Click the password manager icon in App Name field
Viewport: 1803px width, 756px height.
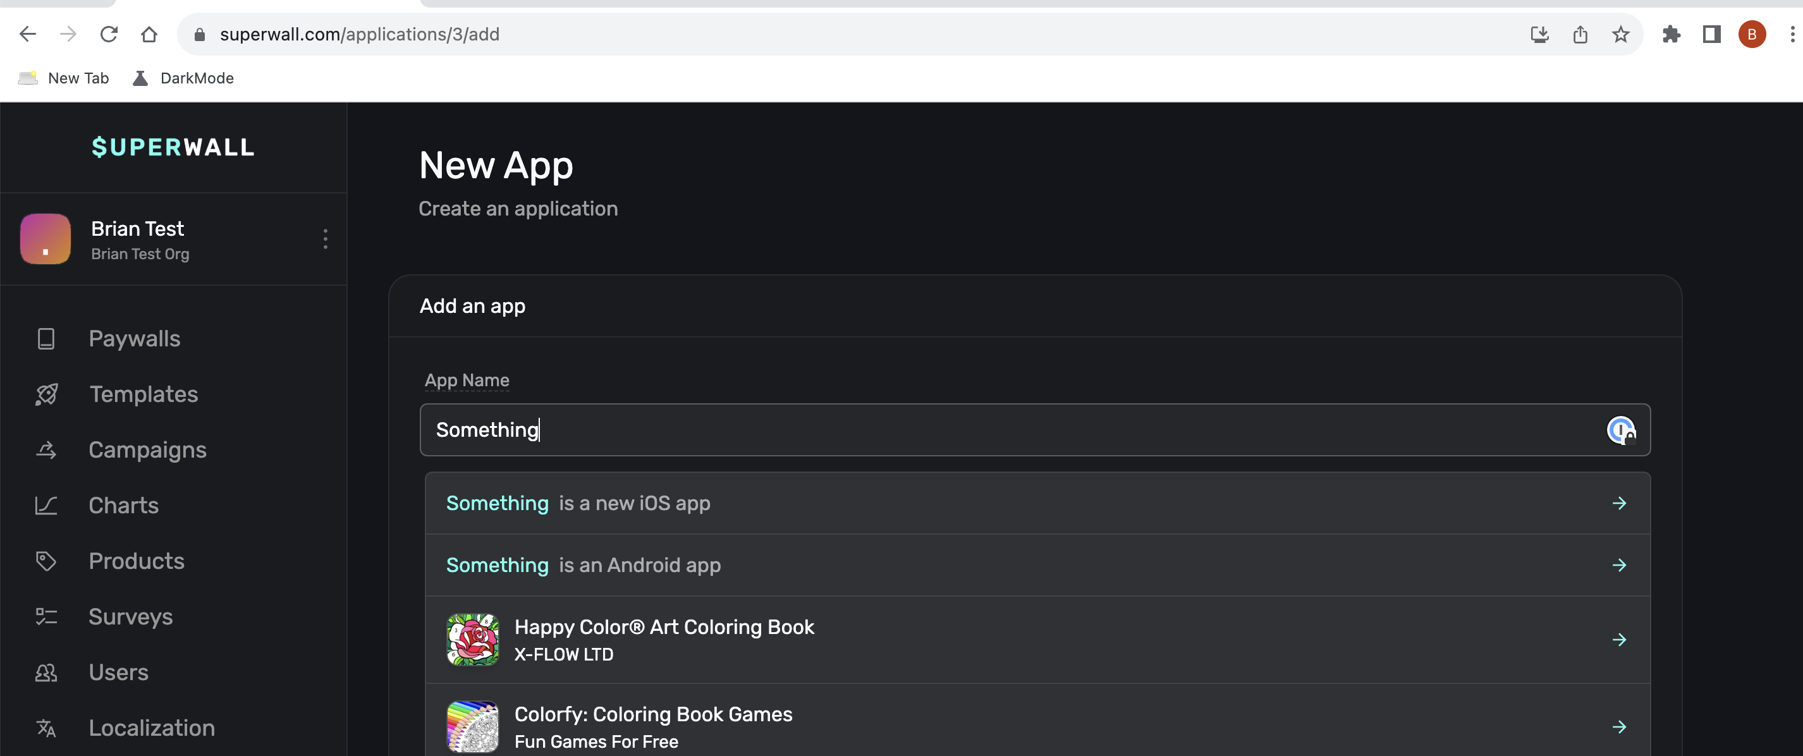(1620, 430)
